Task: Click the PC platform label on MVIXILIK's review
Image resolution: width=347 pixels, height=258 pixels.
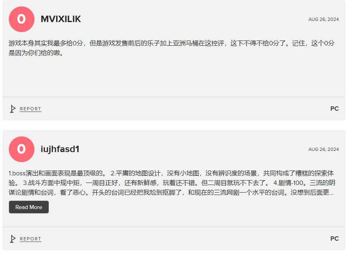Action: click(x=335, y=109)
